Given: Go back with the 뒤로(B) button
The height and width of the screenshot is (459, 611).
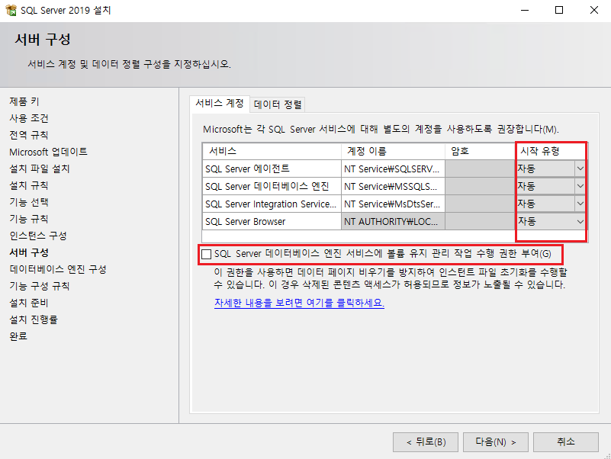Looking at the screenshot, I should click(426, 442).
